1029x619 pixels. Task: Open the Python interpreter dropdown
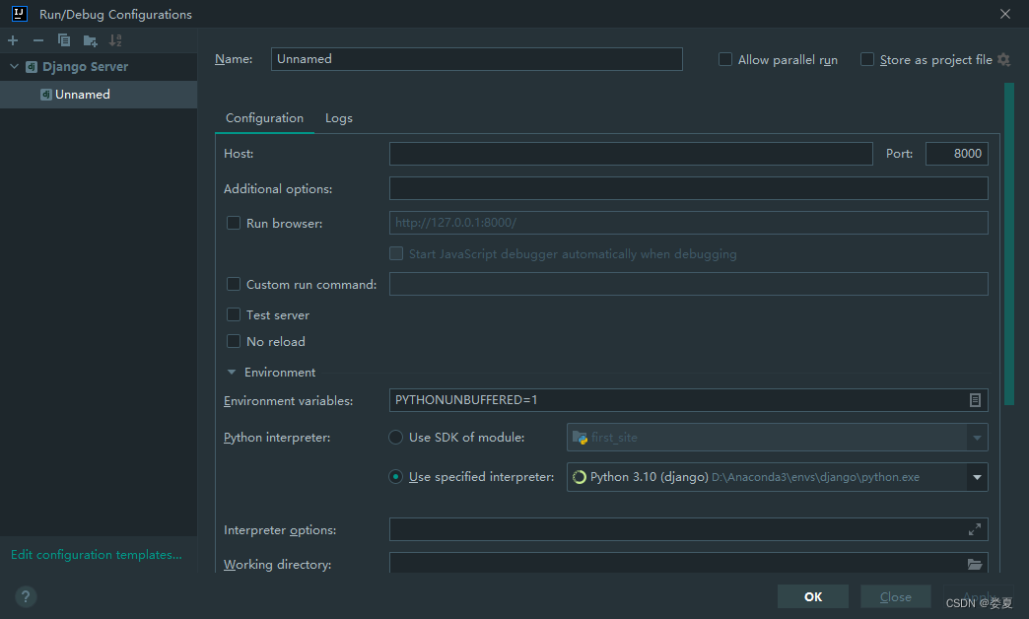[x=976, y=477]
